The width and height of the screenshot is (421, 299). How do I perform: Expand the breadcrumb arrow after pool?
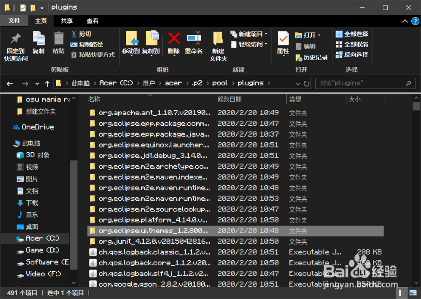(x=233, y=83)
